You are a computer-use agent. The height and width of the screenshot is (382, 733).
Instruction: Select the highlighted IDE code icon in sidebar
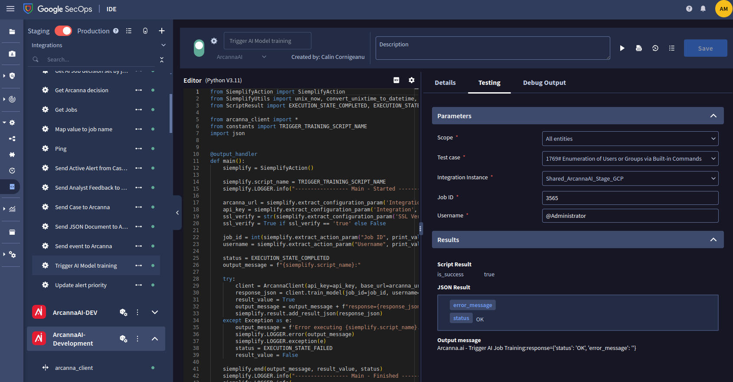[x=12, y=187]
